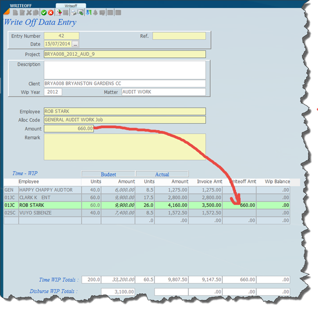Open the date picker ellipsis button

(x=75, y=44)
